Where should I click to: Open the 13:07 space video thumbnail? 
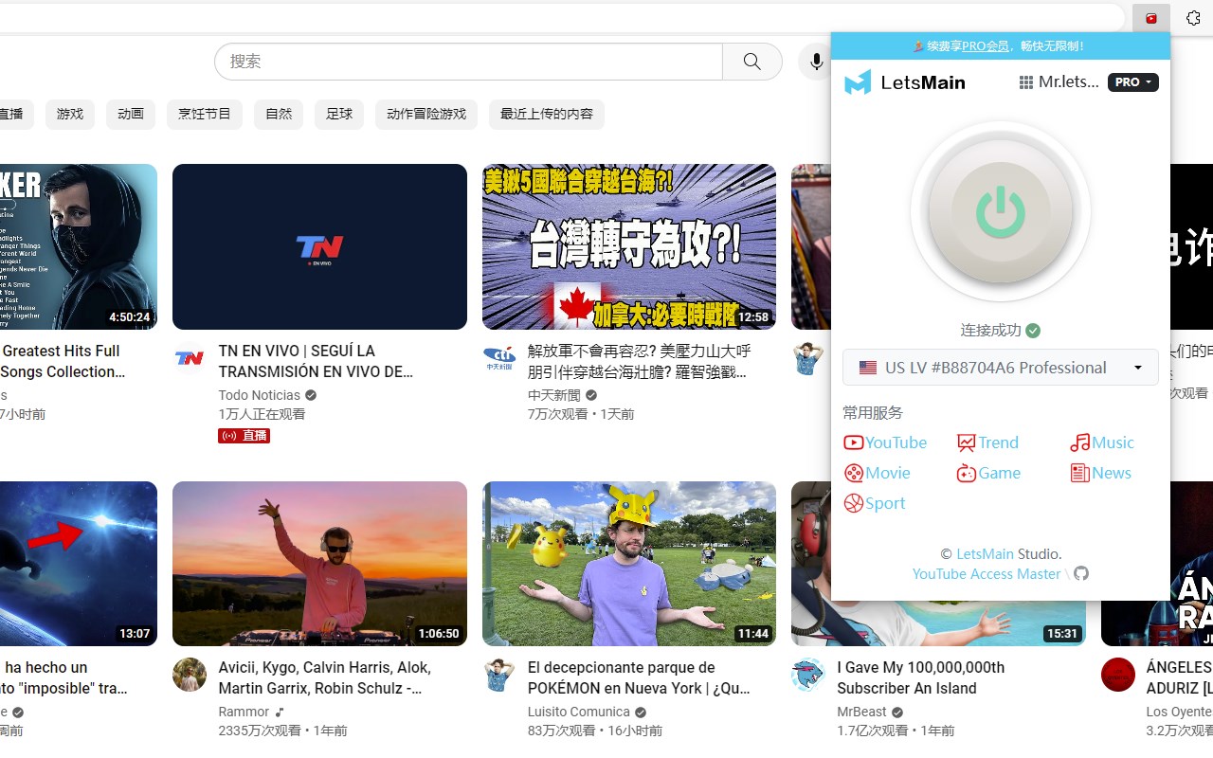pyautogui.click(x=79, y=564)
